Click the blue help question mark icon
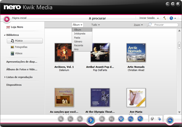Image resolution: width=182 pixels, height=127 pixels. pyautogui.click(x=171, y=18)
